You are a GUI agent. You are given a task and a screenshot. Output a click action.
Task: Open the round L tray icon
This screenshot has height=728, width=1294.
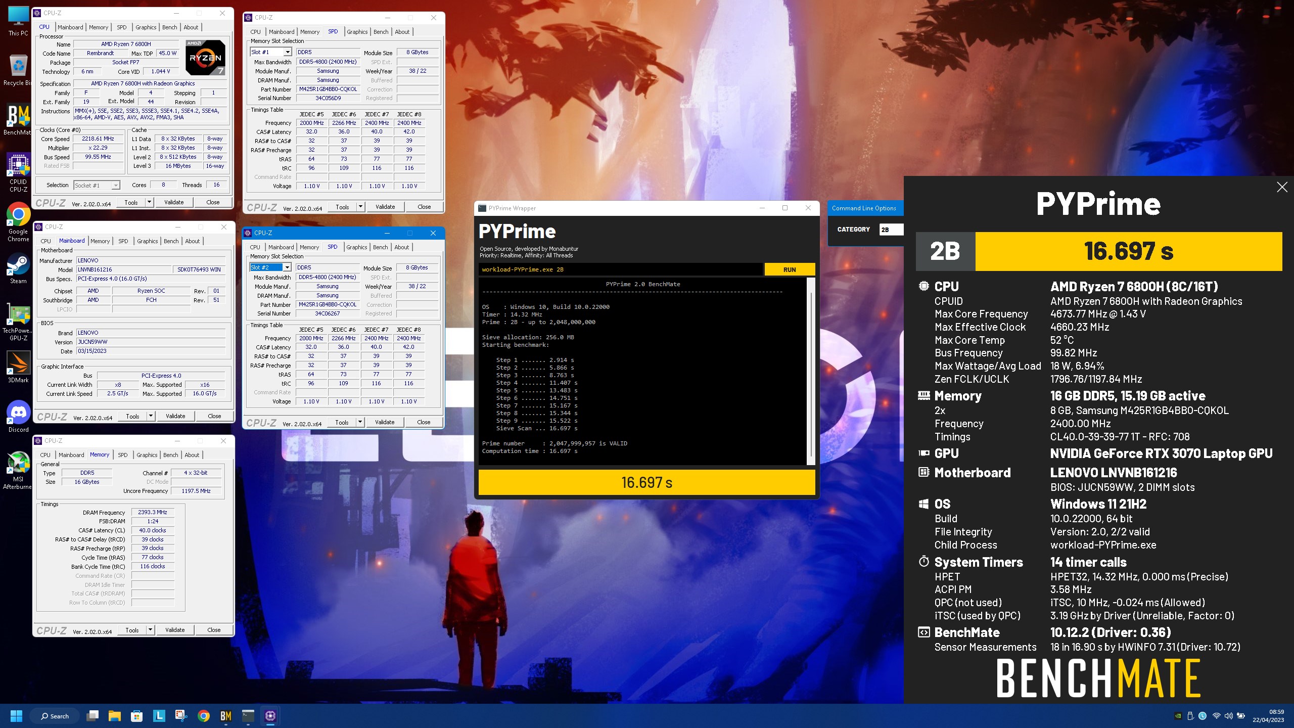[1203, 716]
